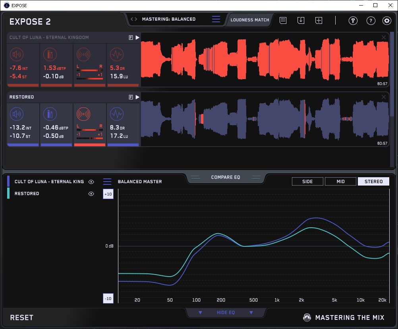The width and height of the screenshot is (398, 329).
Task: Click the Reset button
Action: (22, 317)
